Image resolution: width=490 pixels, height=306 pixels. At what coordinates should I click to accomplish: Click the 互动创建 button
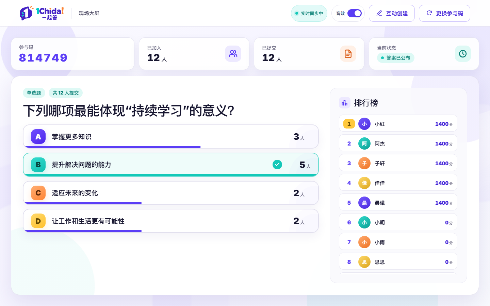pyautogui.click(x=392, y=13)
